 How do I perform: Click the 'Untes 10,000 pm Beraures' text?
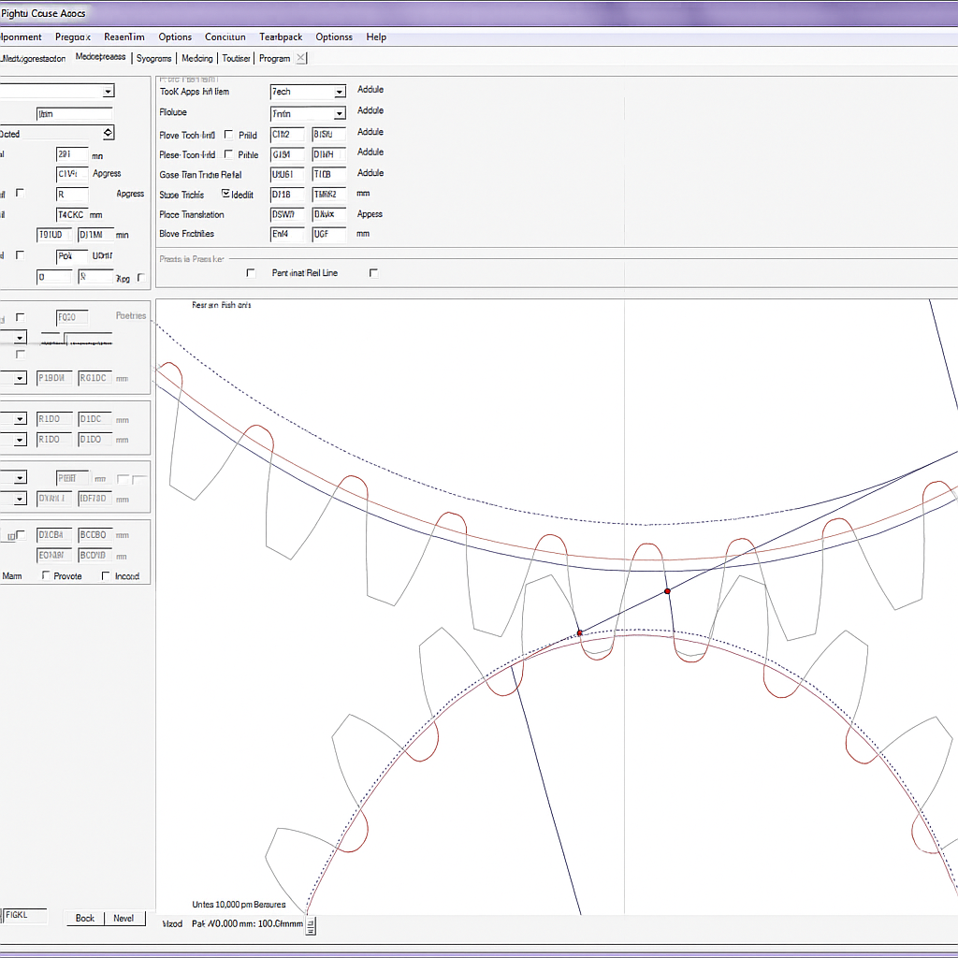point(239,905)
